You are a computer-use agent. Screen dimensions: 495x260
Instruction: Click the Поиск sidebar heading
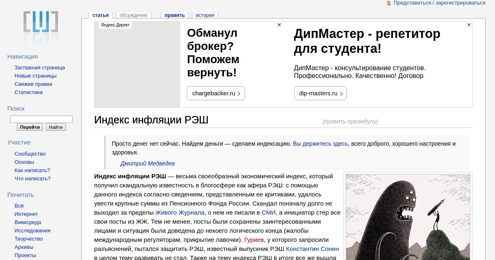16,109
